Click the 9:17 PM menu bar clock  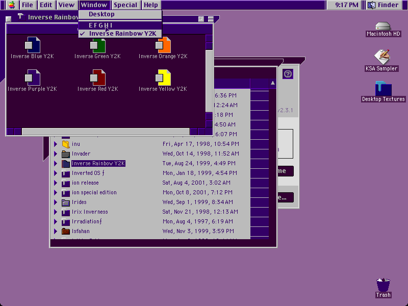347,5
